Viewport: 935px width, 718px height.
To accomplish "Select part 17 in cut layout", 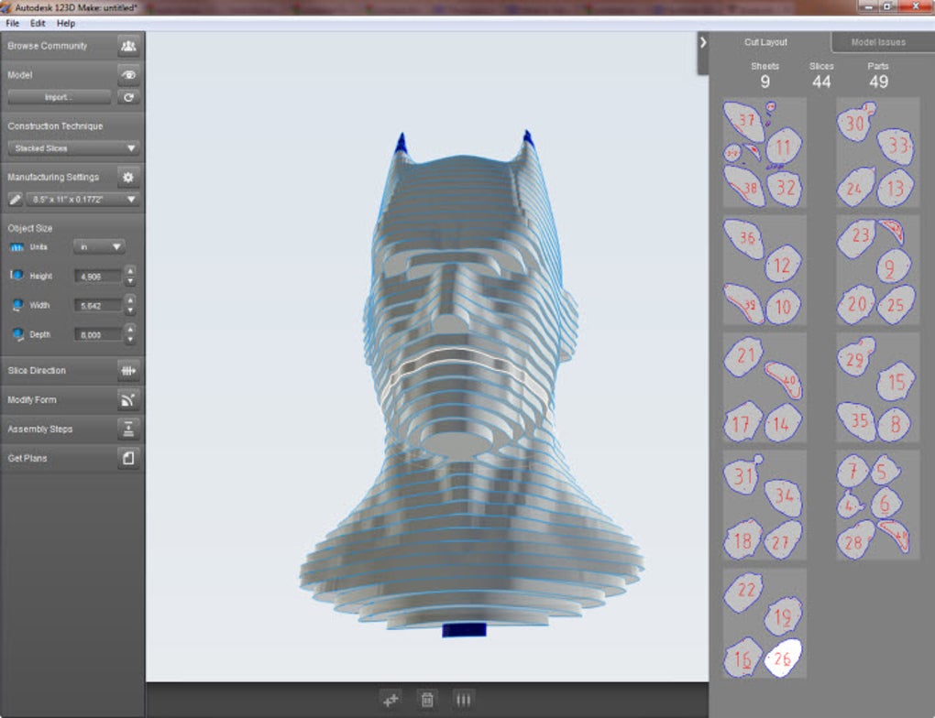I will coord(742,422).
